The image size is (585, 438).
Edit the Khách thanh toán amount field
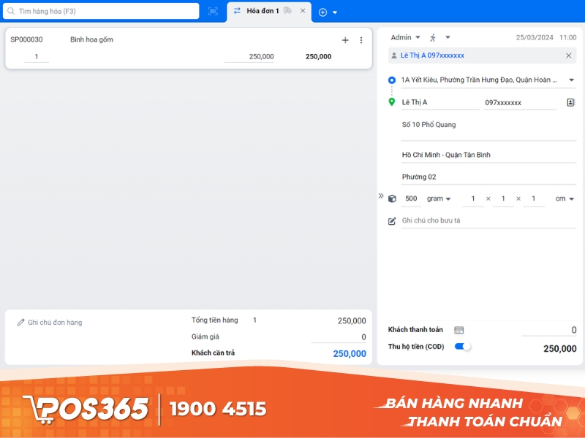pyautogui.click(x=549, y=330)
